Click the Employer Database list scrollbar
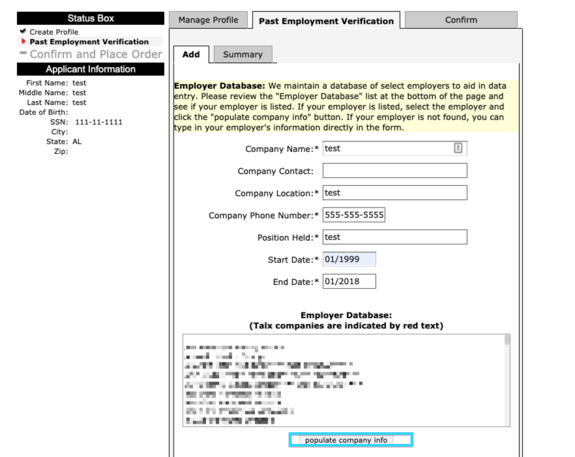Viewport: 575px width, 457px height. [x=507, y=380]
